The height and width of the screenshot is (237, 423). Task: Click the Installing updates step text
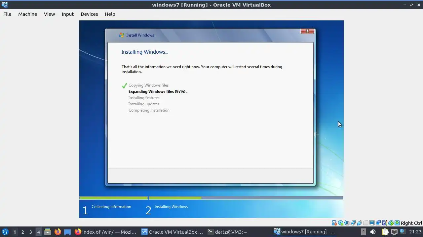click(144, 104)
